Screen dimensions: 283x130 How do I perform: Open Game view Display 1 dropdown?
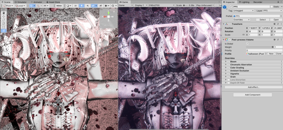coord(141,5)
